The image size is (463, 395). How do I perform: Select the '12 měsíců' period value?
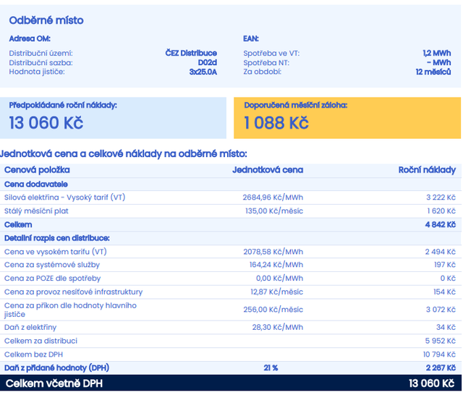click(433, 72)
